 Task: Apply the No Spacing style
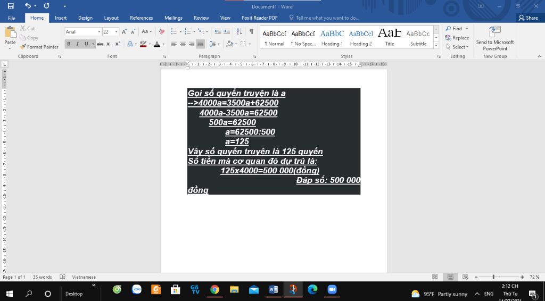(x=303, y=37)
